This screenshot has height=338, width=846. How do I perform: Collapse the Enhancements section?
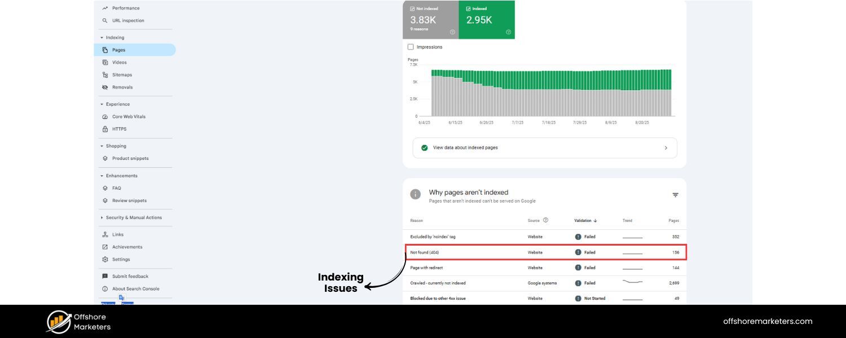102,175
